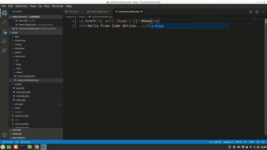Viewport: 267px width, 150px height.
Task: Open the Source Control view
Action: click(x=5, y=32)
